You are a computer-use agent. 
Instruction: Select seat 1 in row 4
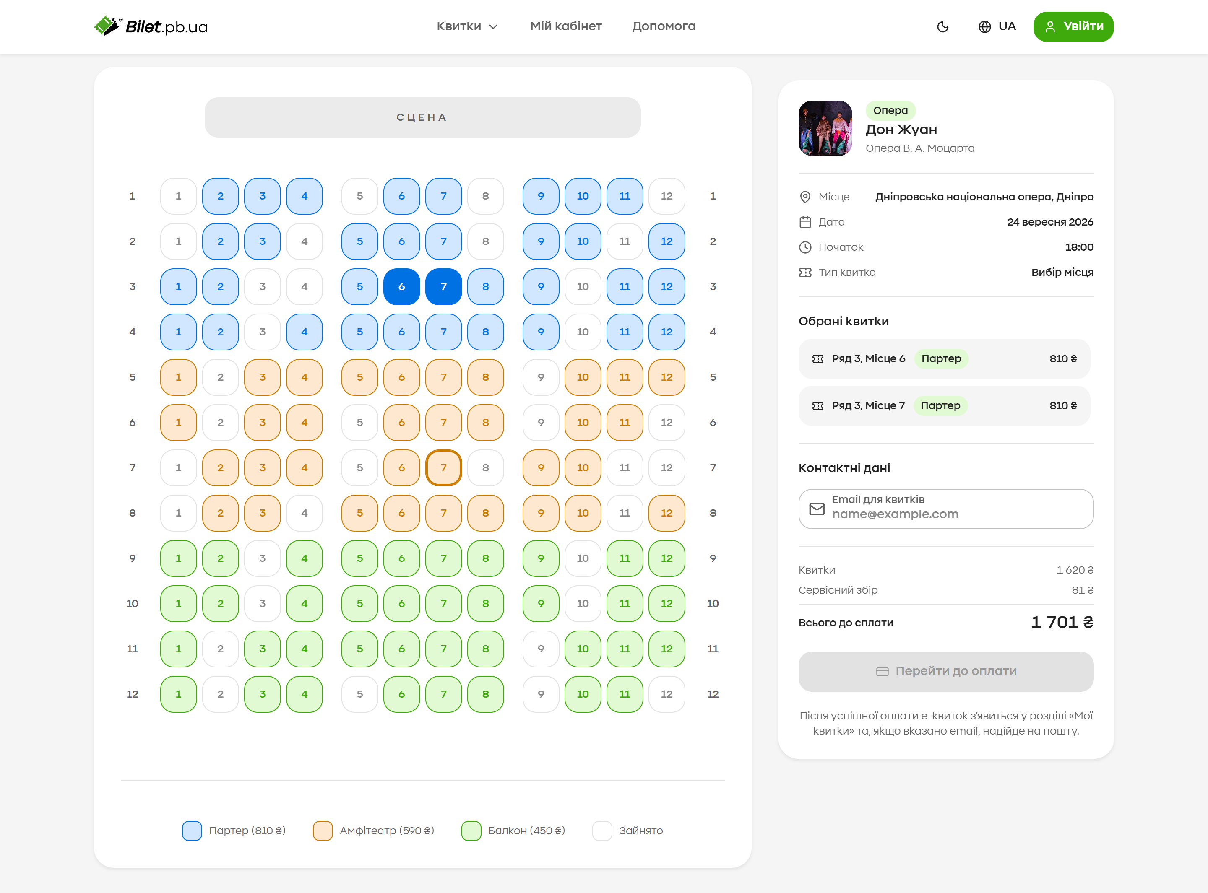click(178, 332)
